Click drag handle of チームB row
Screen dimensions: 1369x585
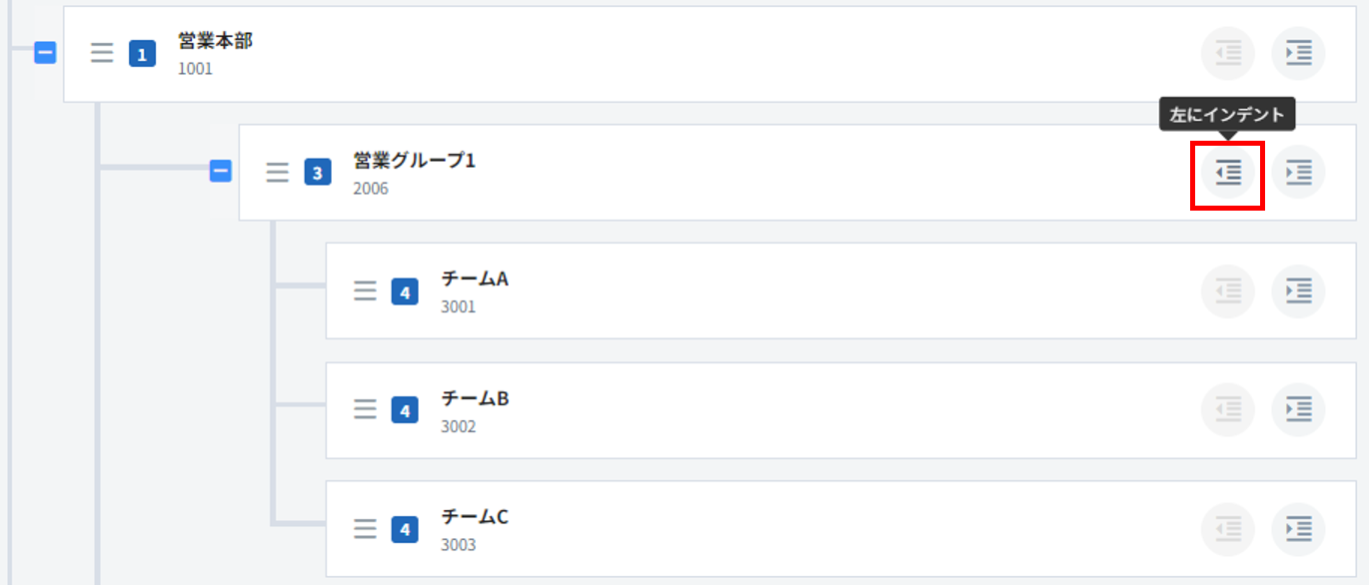click(365, 409)
